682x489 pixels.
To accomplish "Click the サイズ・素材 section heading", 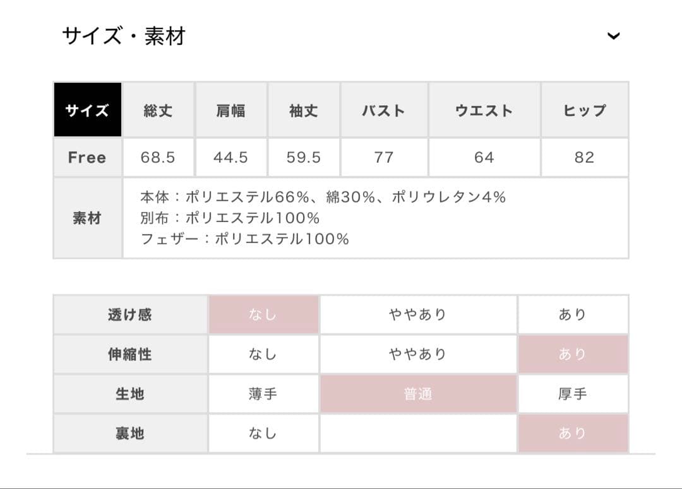I will click(x=124, y=36).
